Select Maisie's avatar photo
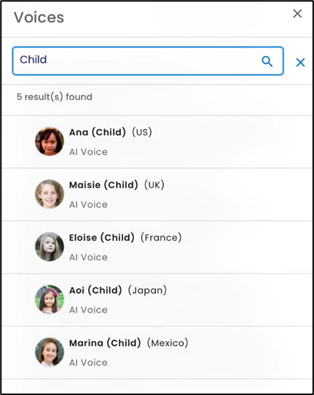The width and height of the screenshot is (314, 395). [x=50, y=194]
